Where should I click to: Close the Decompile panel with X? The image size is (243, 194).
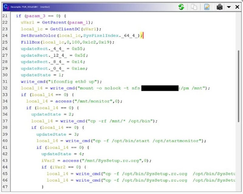237,7
